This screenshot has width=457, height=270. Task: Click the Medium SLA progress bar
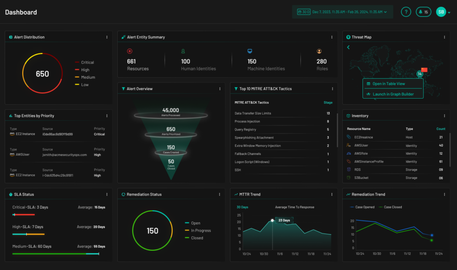click(x=56, y=253)
